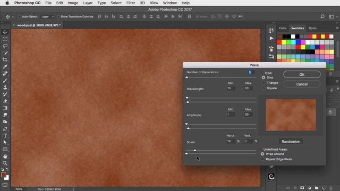Image resolution: width=340 pixels, height=191 pixels.
Task: Click the foreground brown color swatch
Action: (x=4, y=175)
